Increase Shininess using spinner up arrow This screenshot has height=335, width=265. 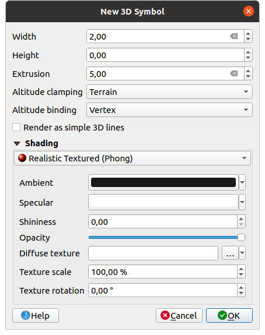[241, 219]
